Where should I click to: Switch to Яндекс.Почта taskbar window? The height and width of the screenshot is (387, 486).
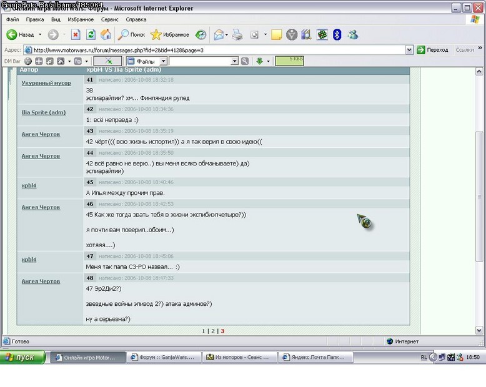[x=317, y=358]
